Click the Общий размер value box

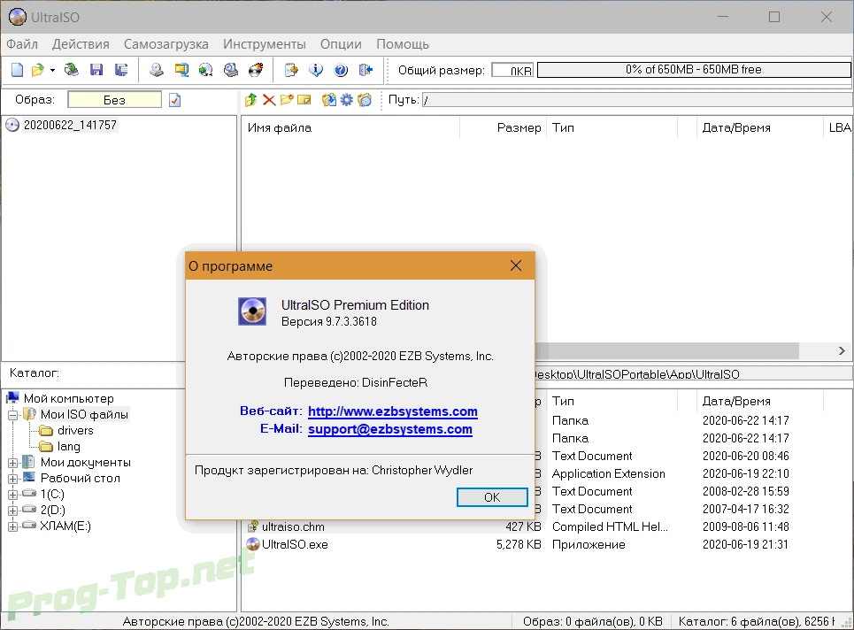click(512, 70)
